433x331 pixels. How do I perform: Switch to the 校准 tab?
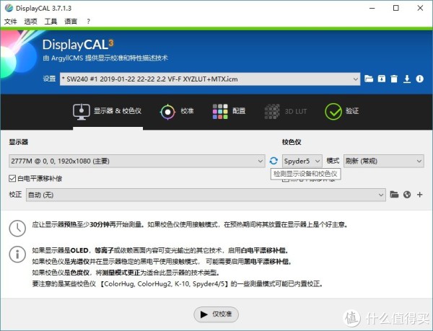[x=177, y=112]
